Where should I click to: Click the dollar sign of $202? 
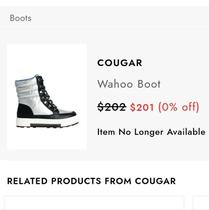[100, 107]
